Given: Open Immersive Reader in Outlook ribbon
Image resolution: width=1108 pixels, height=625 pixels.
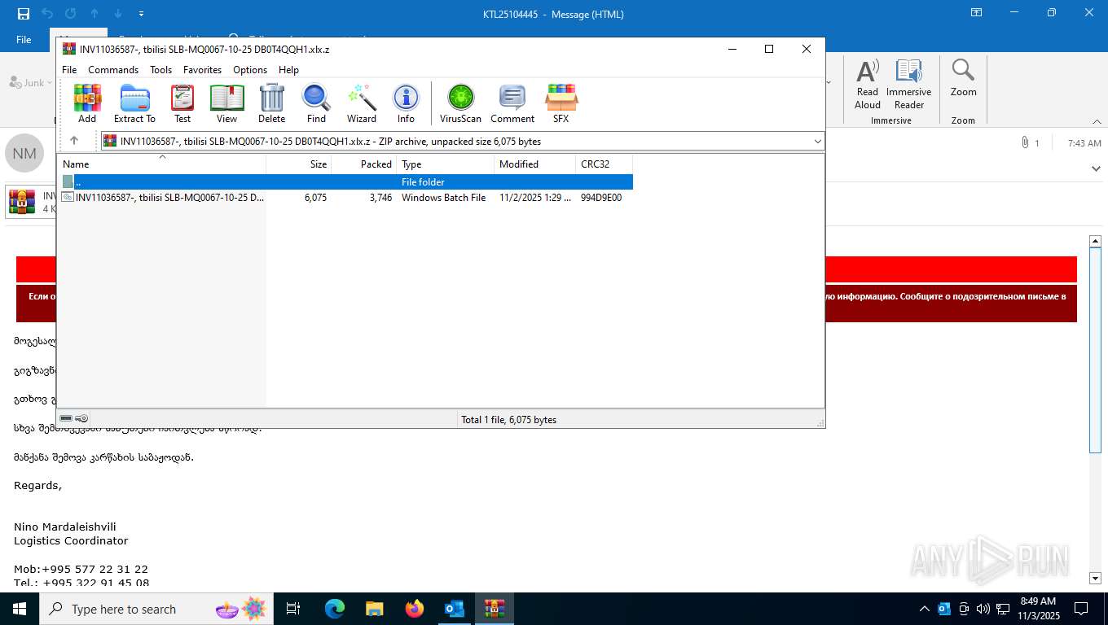Looking at the screenshot, I should coord(909,84).
